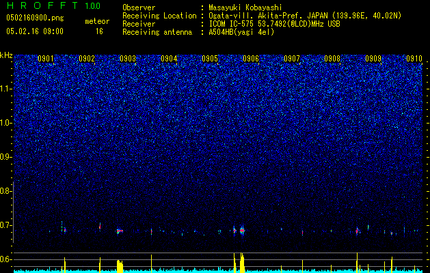Click the 0903 time marker

(x=128, y=59)
